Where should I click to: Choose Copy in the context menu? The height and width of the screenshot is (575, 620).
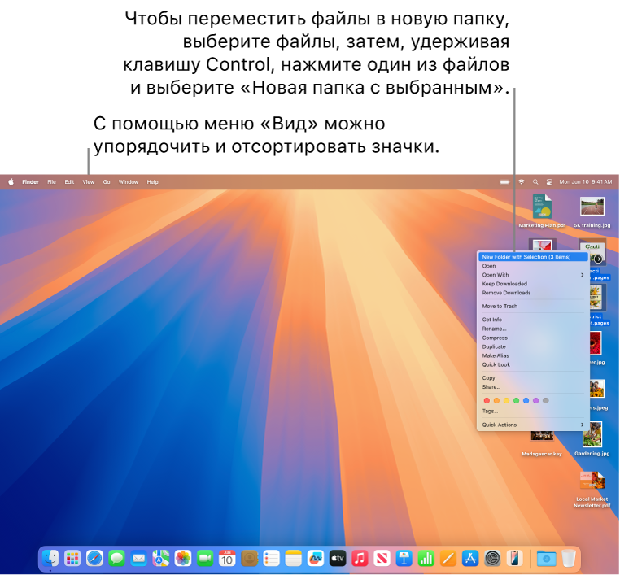coord(533,378)
